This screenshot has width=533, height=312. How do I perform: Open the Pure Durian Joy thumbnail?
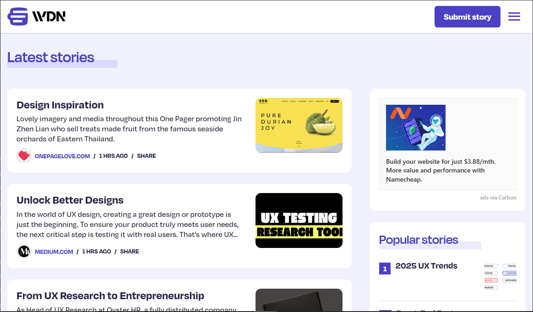[299, 125]
